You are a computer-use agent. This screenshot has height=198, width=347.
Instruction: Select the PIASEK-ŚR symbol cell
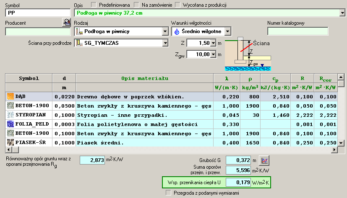(x=29, y=143)
